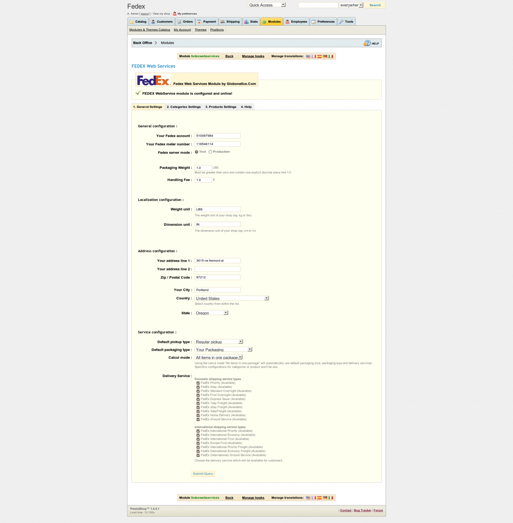Click the Italian flag in bottom module toolbar

[x=330, y=498]
